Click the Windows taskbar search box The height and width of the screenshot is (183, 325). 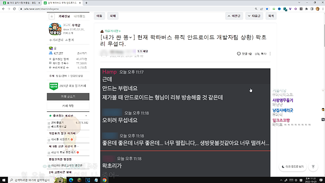click(31, 180)
